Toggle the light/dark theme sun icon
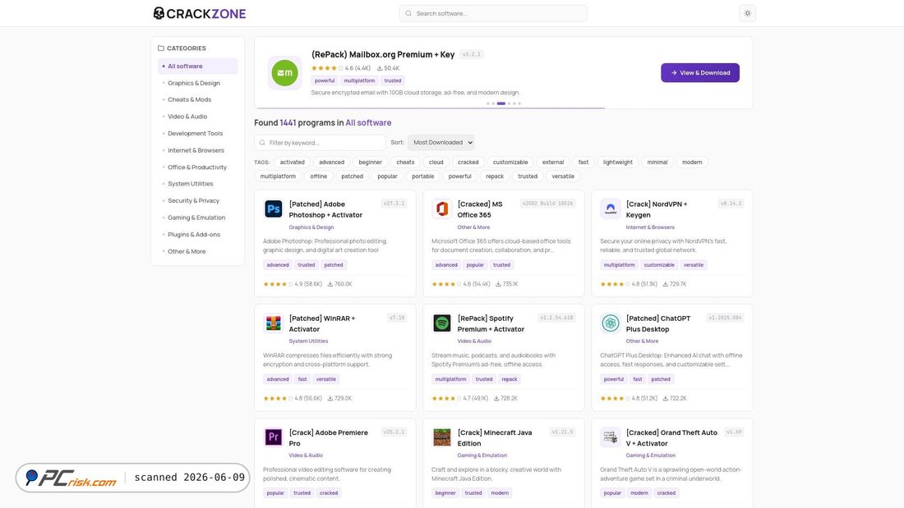Screen dimensions: 904x508 (x=747, y=13)
